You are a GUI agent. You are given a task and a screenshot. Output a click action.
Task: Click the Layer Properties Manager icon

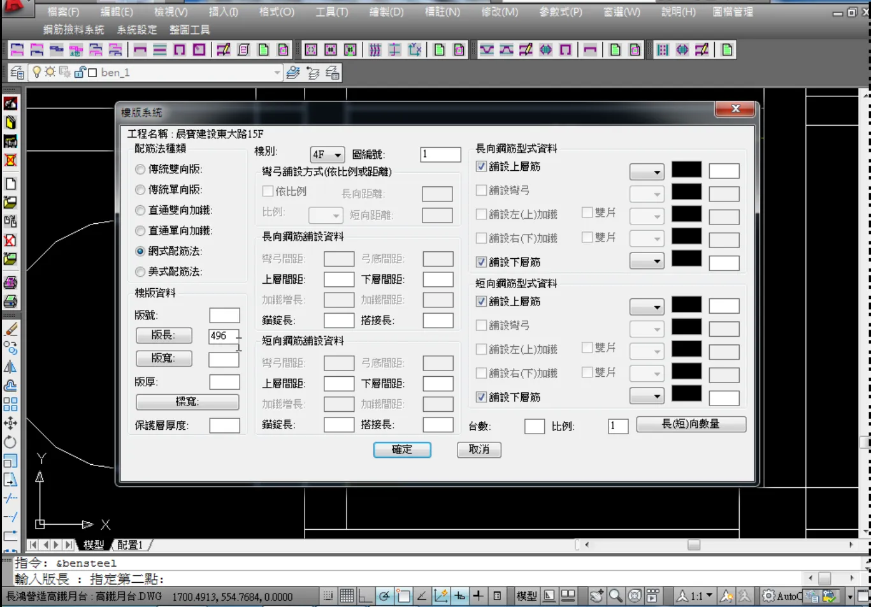(x=17, y=72)
